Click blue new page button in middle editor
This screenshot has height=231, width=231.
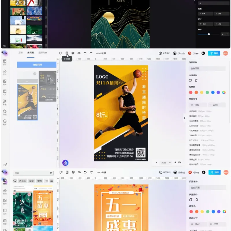(37, 65)
